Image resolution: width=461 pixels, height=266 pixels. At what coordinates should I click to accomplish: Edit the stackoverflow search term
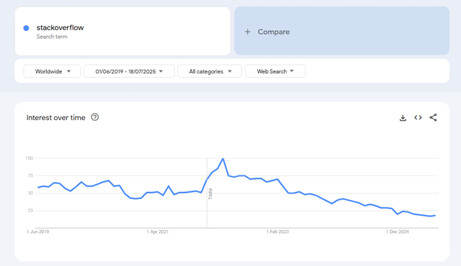coord(60,27)
